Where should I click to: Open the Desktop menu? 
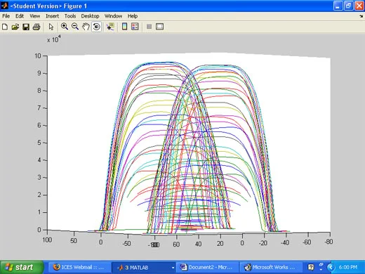[91, 16]
